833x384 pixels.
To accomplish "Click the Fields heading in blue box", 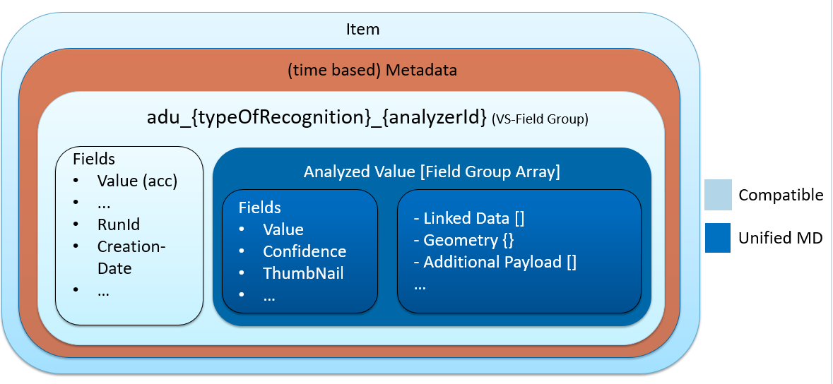I will (x=259, y=208).
